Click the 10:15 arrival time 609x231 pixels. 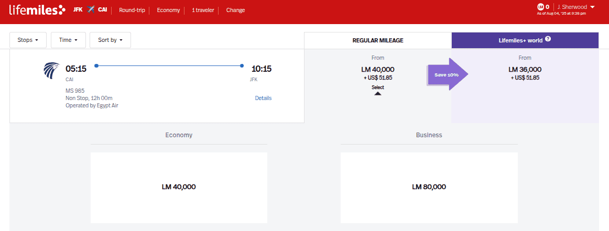[262, 69]
